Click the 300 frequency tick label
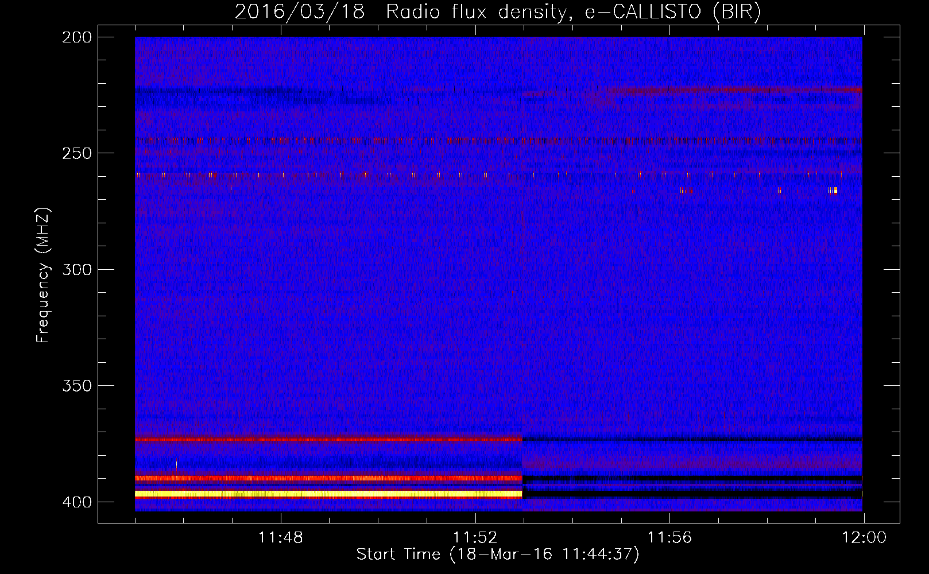Screen dimensions: 929x574 point(77,269)
